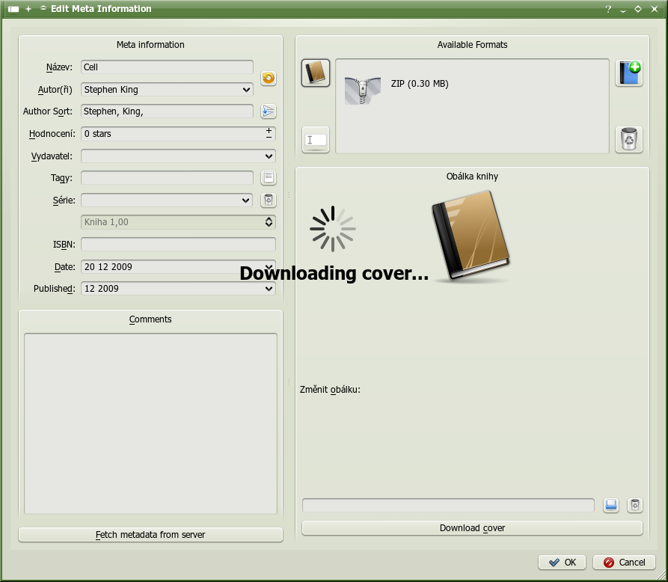The height and width of the screenshot is (582, 668).
Task: Click inside the ISBN input field
Action: click(178, 245)
